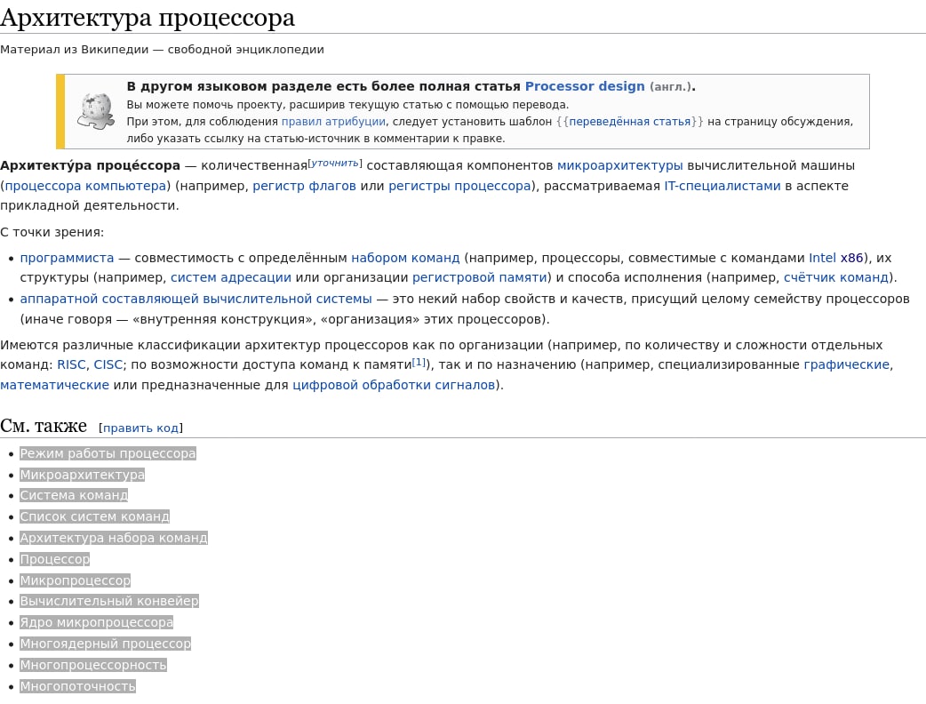The image size is (926, 704).
Task: Open 'Ядро микропроцессора' list item
Action: click(96, 622)
